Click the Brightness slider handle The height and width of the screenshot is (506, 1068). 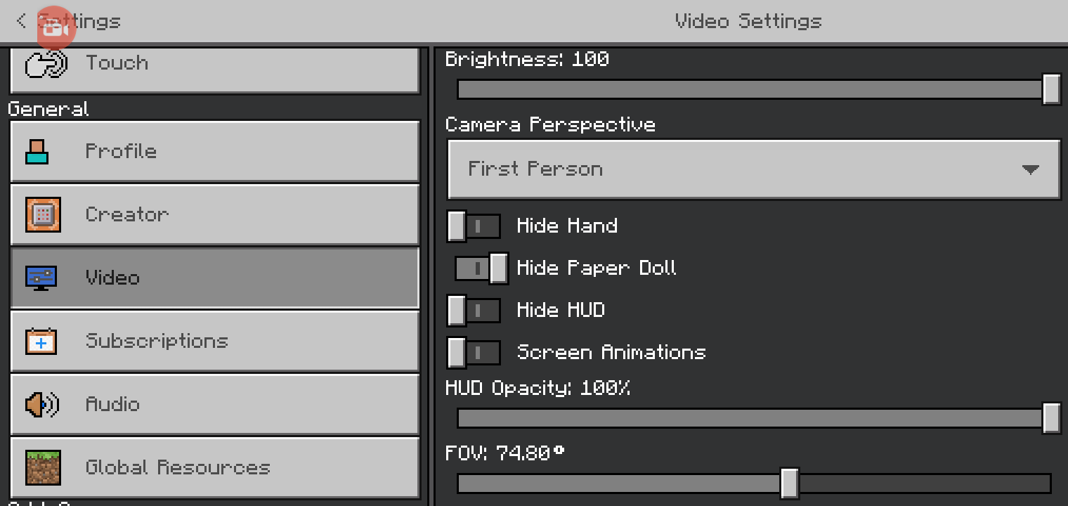pos(1051,89)
